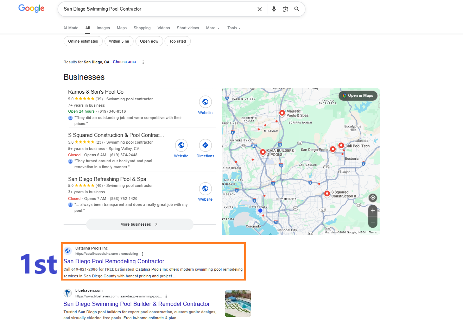Image resolution: width=463 pixels, height=321 pixels.
Task: Toggle the Online estimates filter chip
Action: 83,41
